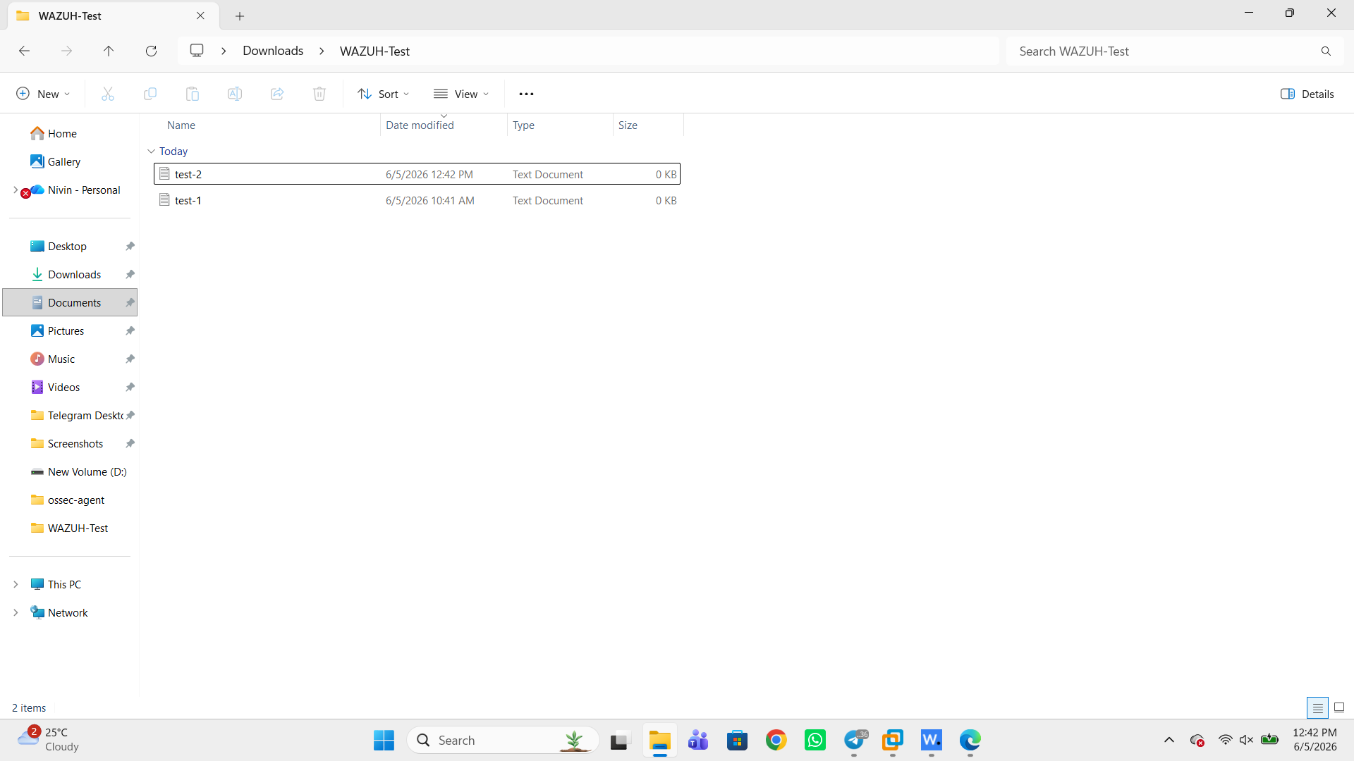Screen dimensions: 1354x761
Task: Sort by the Size column header
Action: tap(628, 125)
